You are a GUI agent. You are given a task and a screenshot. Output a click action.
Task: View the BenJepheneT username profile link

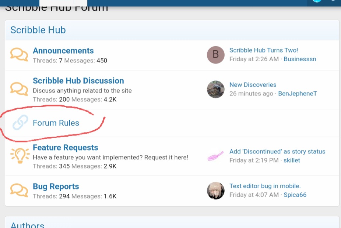point(297,94)
